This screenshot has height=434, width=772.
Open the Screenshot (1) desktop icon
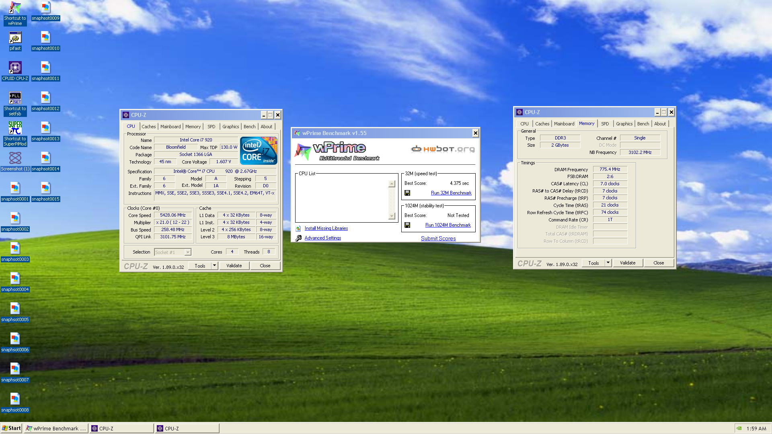click(15, 162)
